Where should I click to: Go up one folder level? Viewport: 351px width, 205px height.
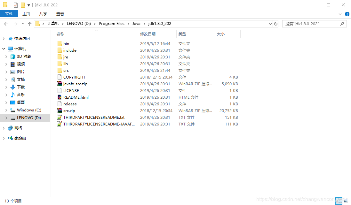click(29, 24)
